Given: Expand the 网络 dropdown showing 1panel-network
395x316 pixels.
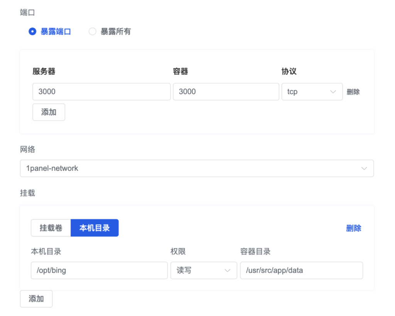Looking at the screenshot, I should [197, 168].
